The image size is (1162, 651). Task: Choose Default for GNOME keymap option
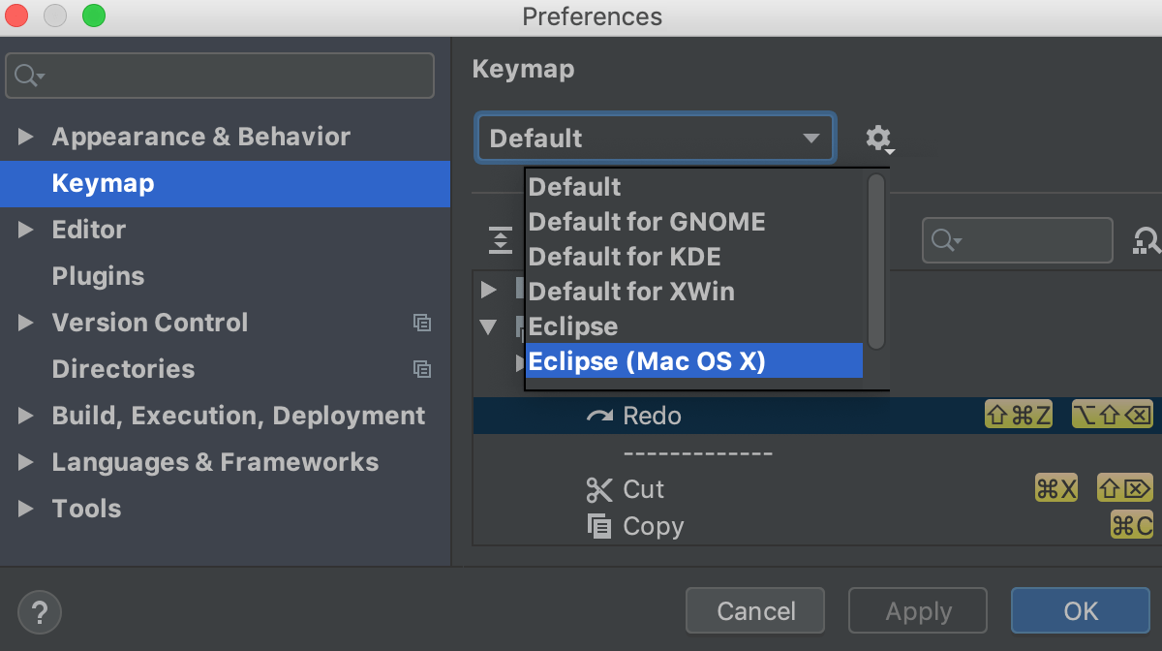(x=647, y=222)
